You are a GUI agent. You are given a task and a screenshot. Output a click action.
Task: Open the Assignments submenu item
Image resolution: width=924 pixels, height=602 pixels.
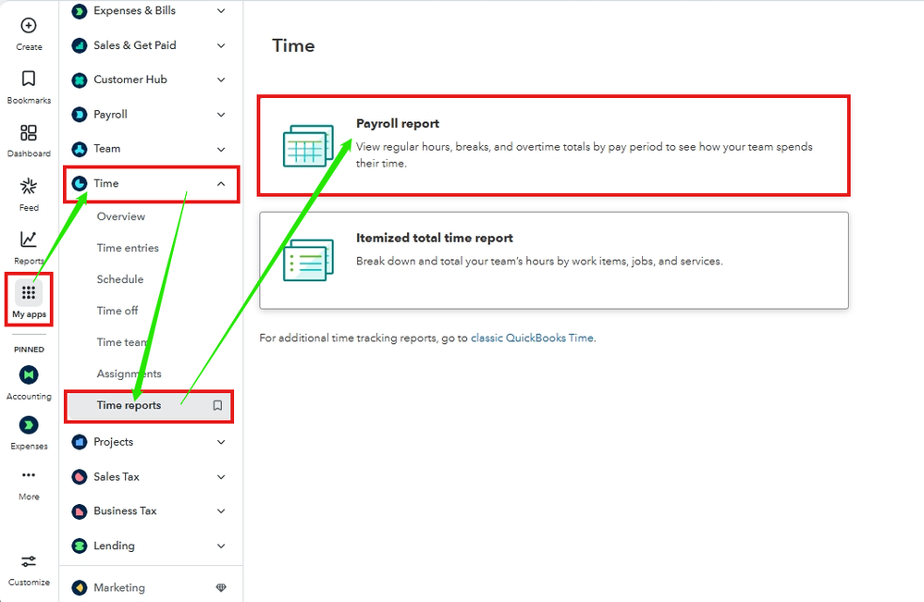click(x=129, y=374)
